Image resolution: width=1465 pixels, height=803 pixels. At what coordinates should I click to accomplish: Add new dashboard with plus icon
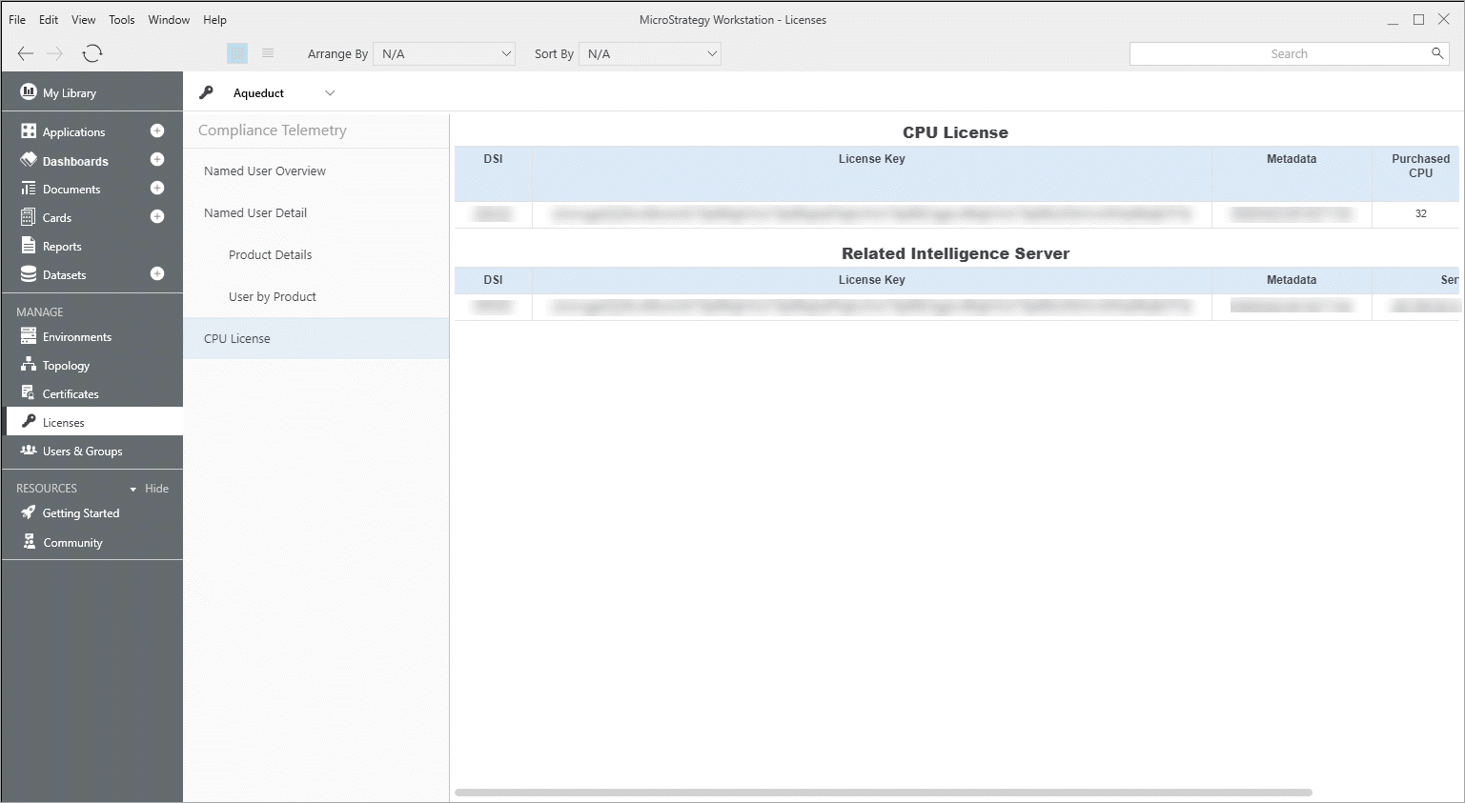coord(157,160)
